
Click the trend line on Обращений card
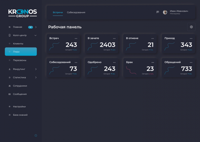click(169, 70)
